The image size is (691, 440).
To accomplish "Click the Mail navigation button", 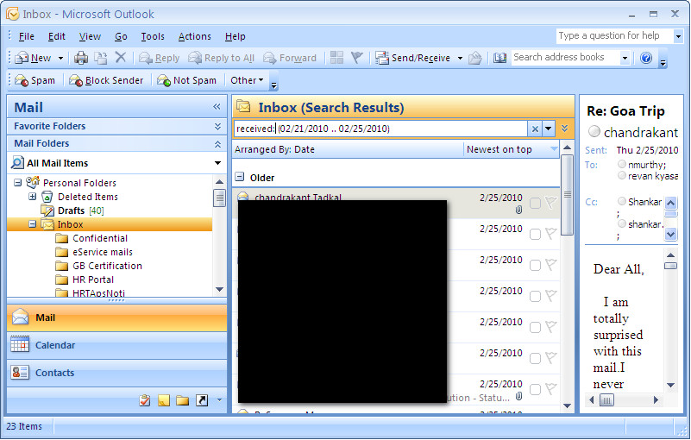I will click(116, 317).
